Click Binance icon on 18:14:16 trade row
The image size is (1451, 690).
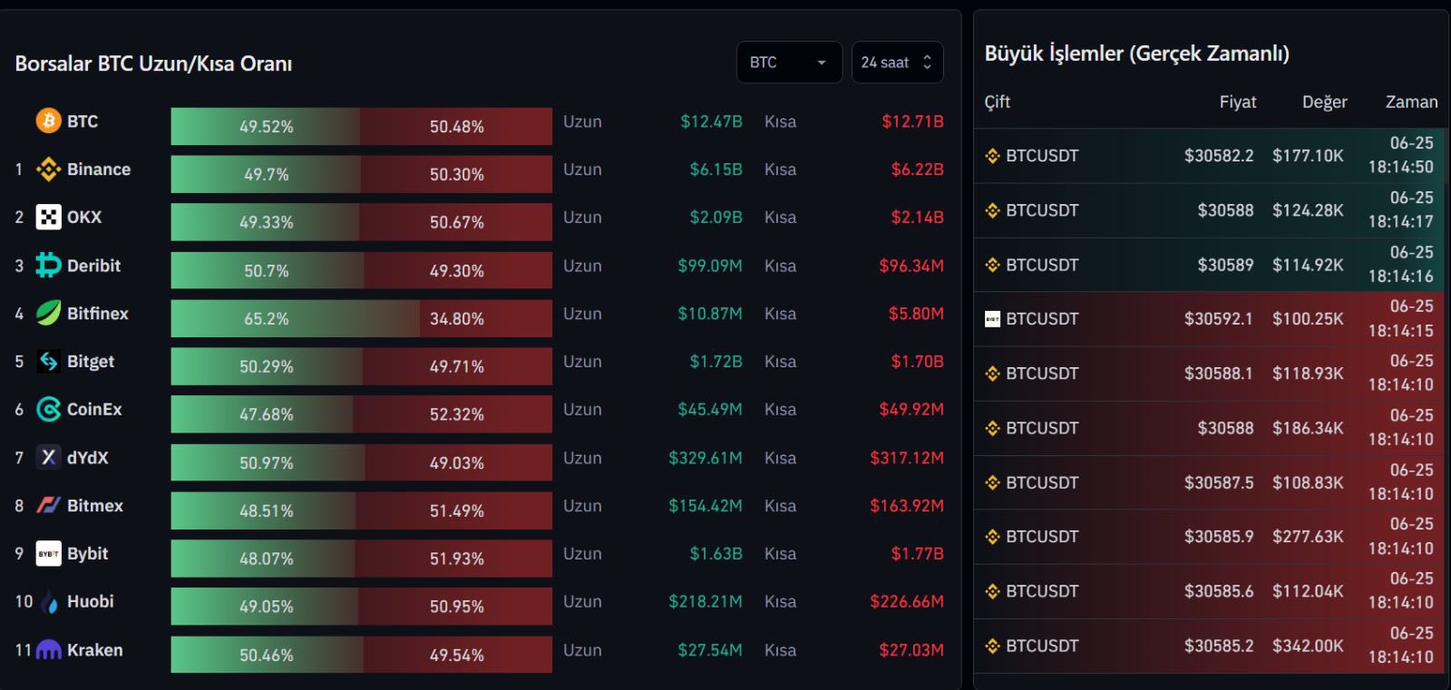click(992, 264)
